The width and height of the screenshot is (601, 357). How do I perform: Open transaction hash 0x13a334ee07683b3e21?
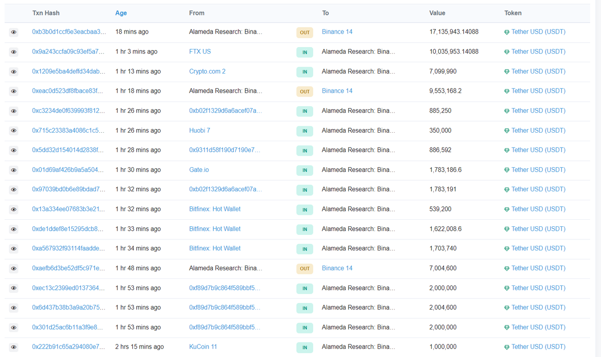[x=69, y=209]
